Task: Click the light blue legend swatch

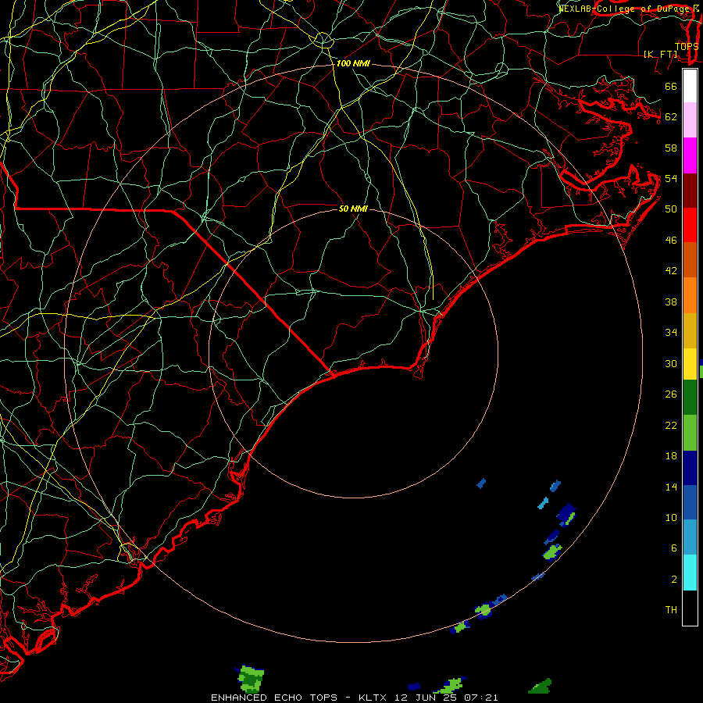Action: (x=690, y=537)
